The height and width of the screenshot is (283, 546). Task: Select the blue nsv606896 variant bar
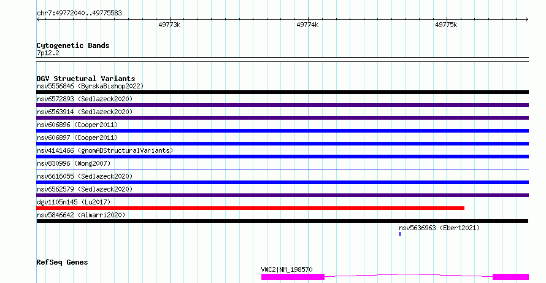(282, 131)
